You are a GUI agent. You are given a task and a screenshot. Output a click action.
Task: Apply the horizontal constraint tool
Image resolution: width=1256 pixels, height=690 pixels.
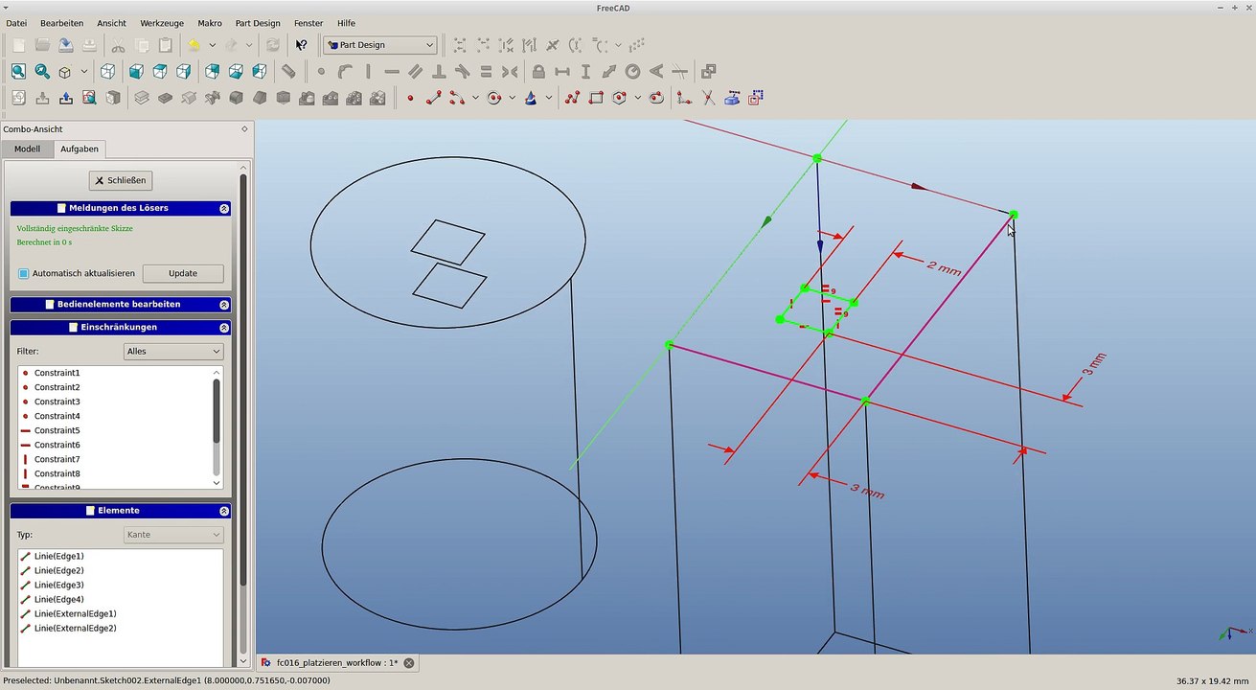(x=392, y=71)
